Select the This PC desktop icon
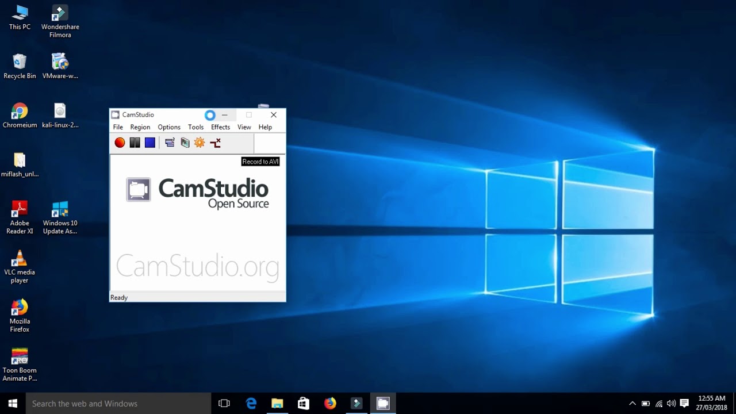Viewport: 736px width, 414px height. coord(20,18)
